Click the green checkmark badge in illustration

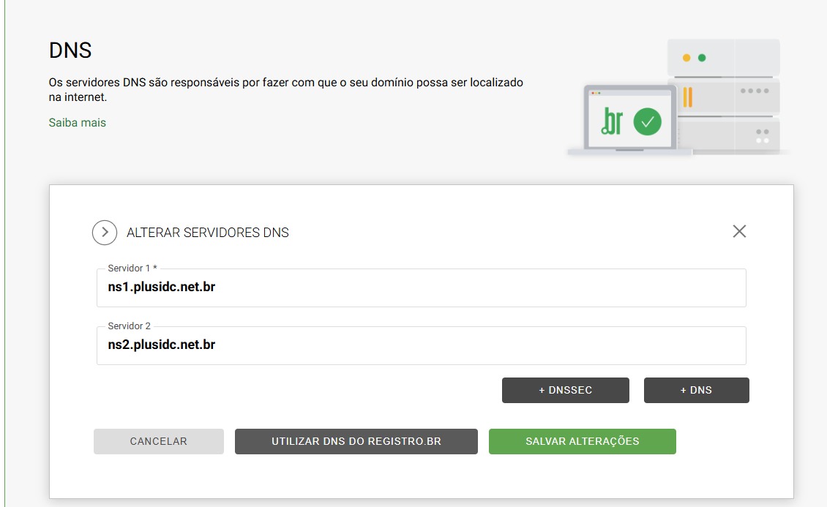[647, 121]
